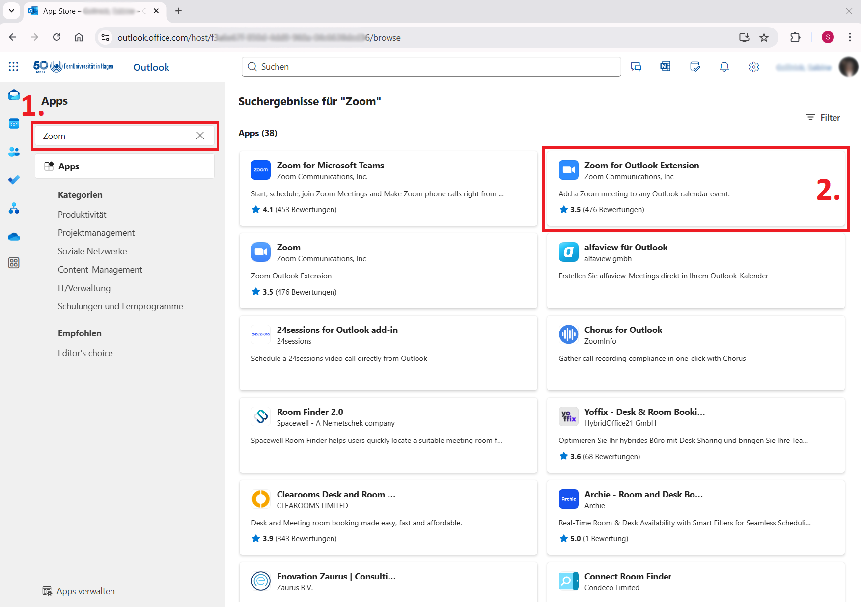This screenshot has height=607, width=861.
Task: Open Zoom for Outlook Extension title
Action: (641, 166)
